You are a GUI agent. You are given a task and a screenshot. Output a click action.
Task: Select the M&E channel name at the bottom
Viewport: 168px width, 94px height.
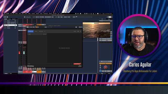pos(34,72)
